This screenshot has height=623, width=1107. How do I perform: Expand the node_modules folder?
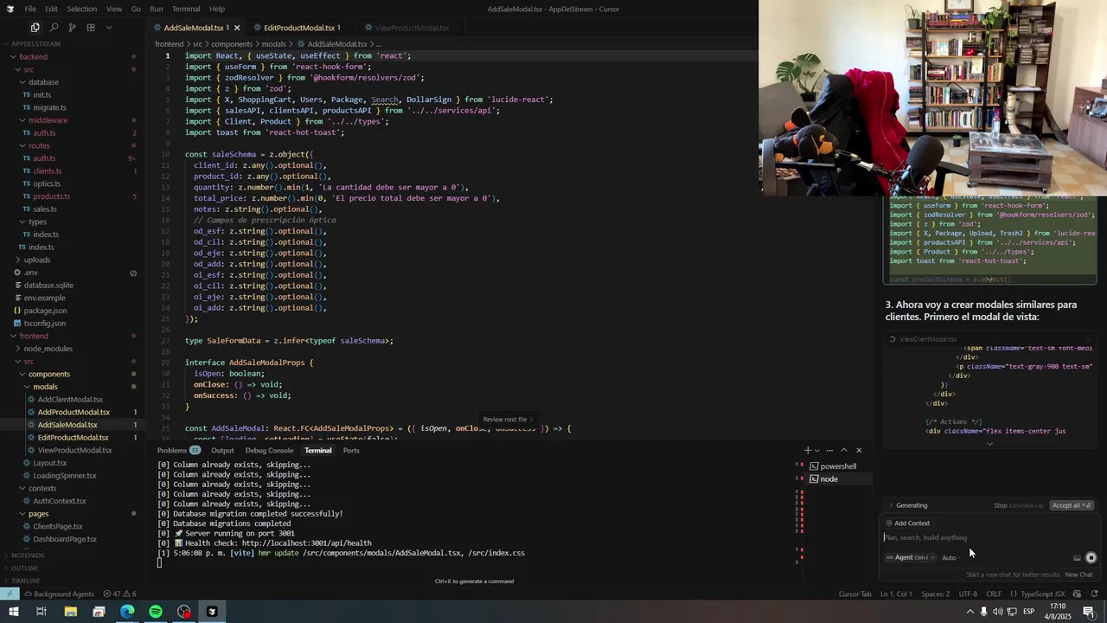[x=48, y=349]
